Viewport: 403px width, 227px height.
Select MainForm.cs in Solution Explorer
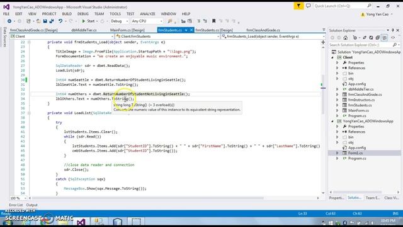point(358,110)
